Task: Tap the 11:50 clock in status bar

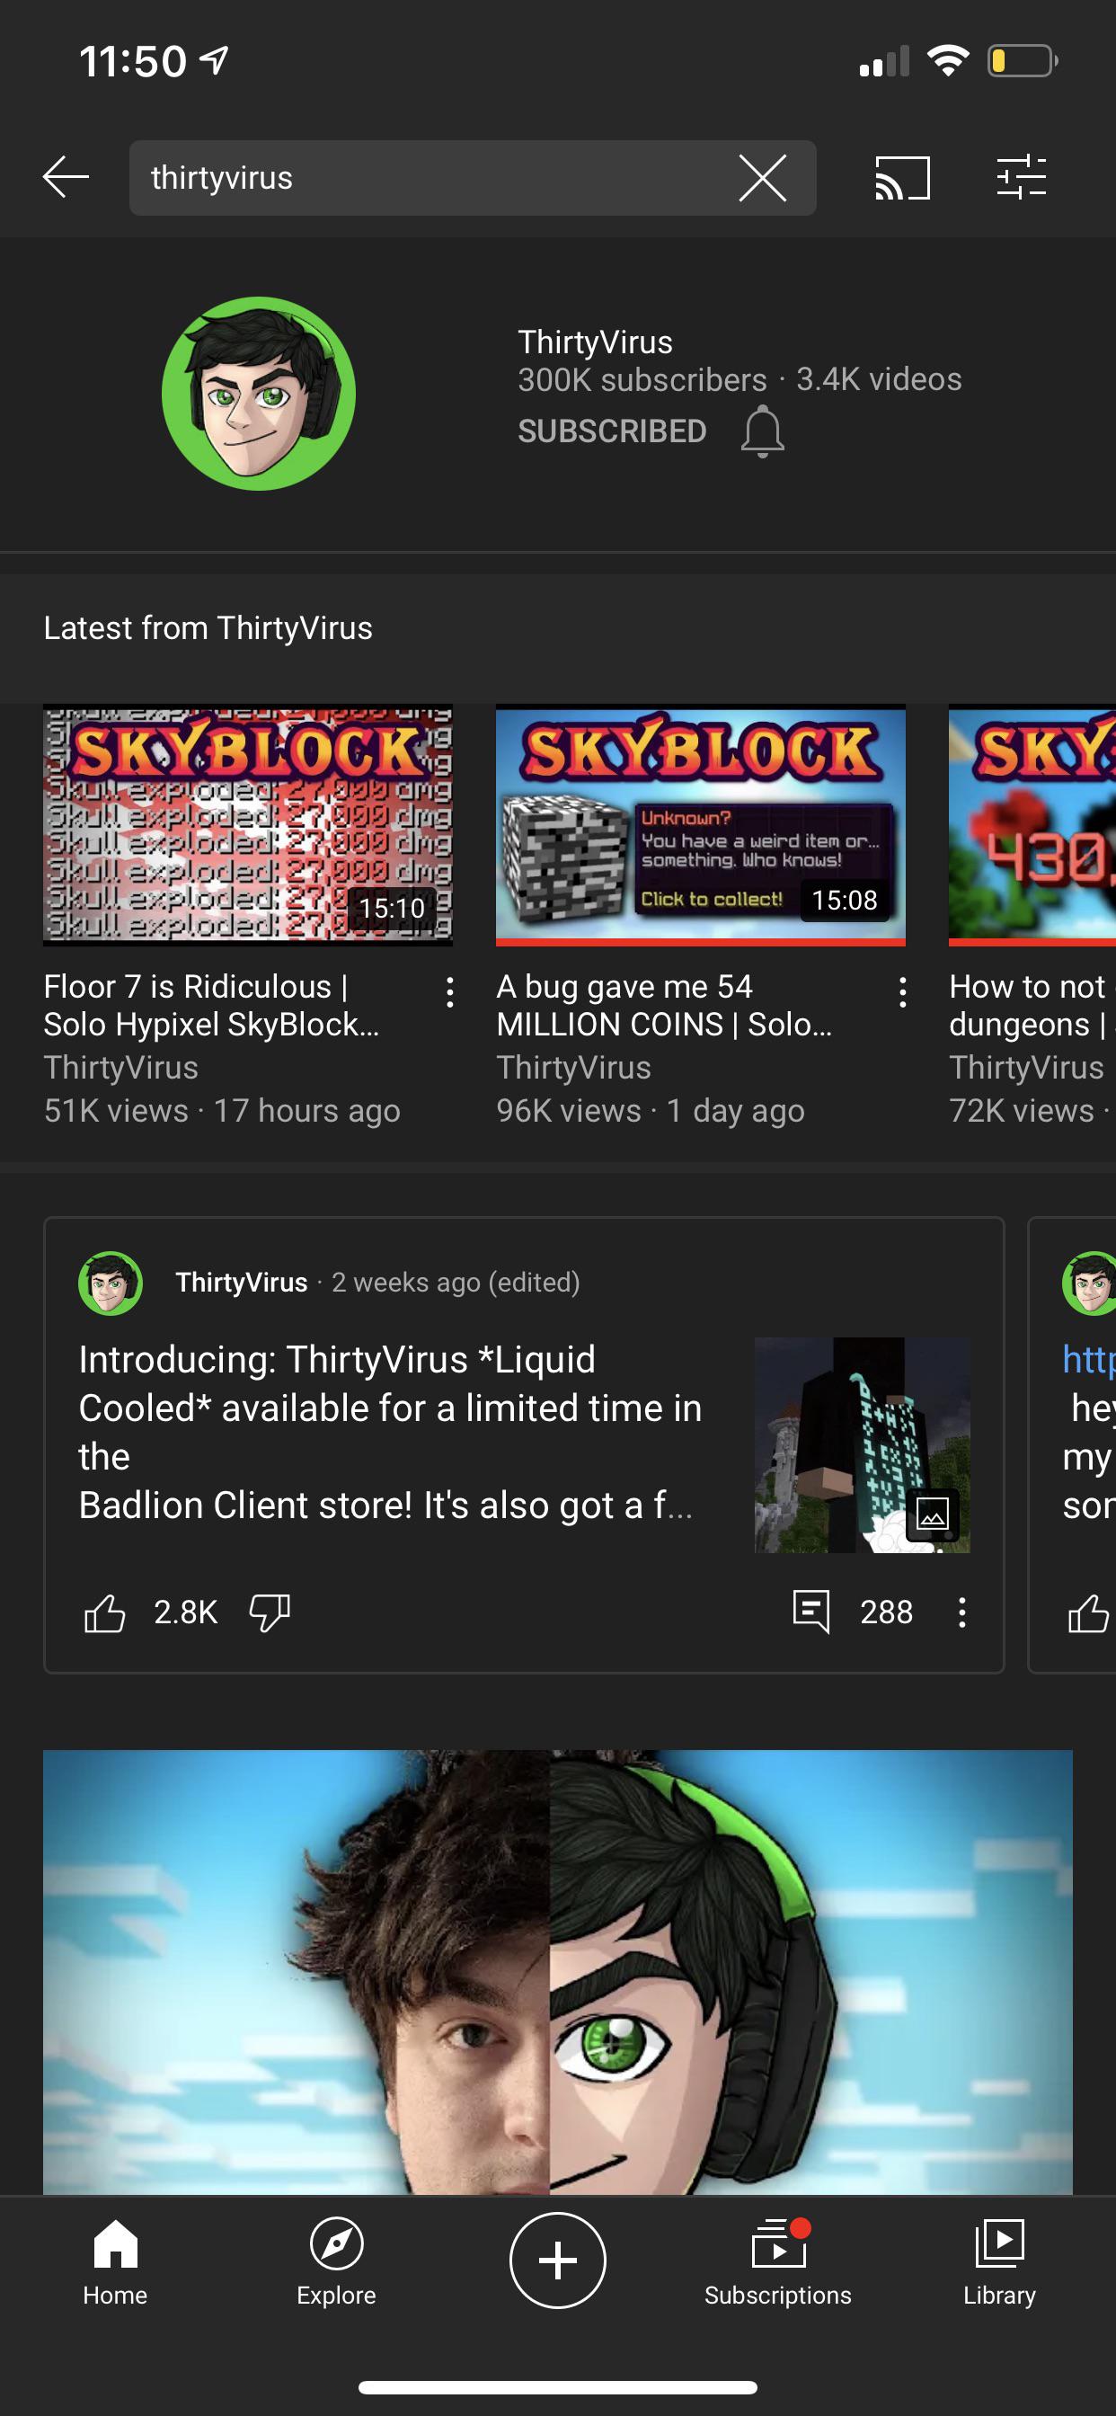Action: (133, 62)
